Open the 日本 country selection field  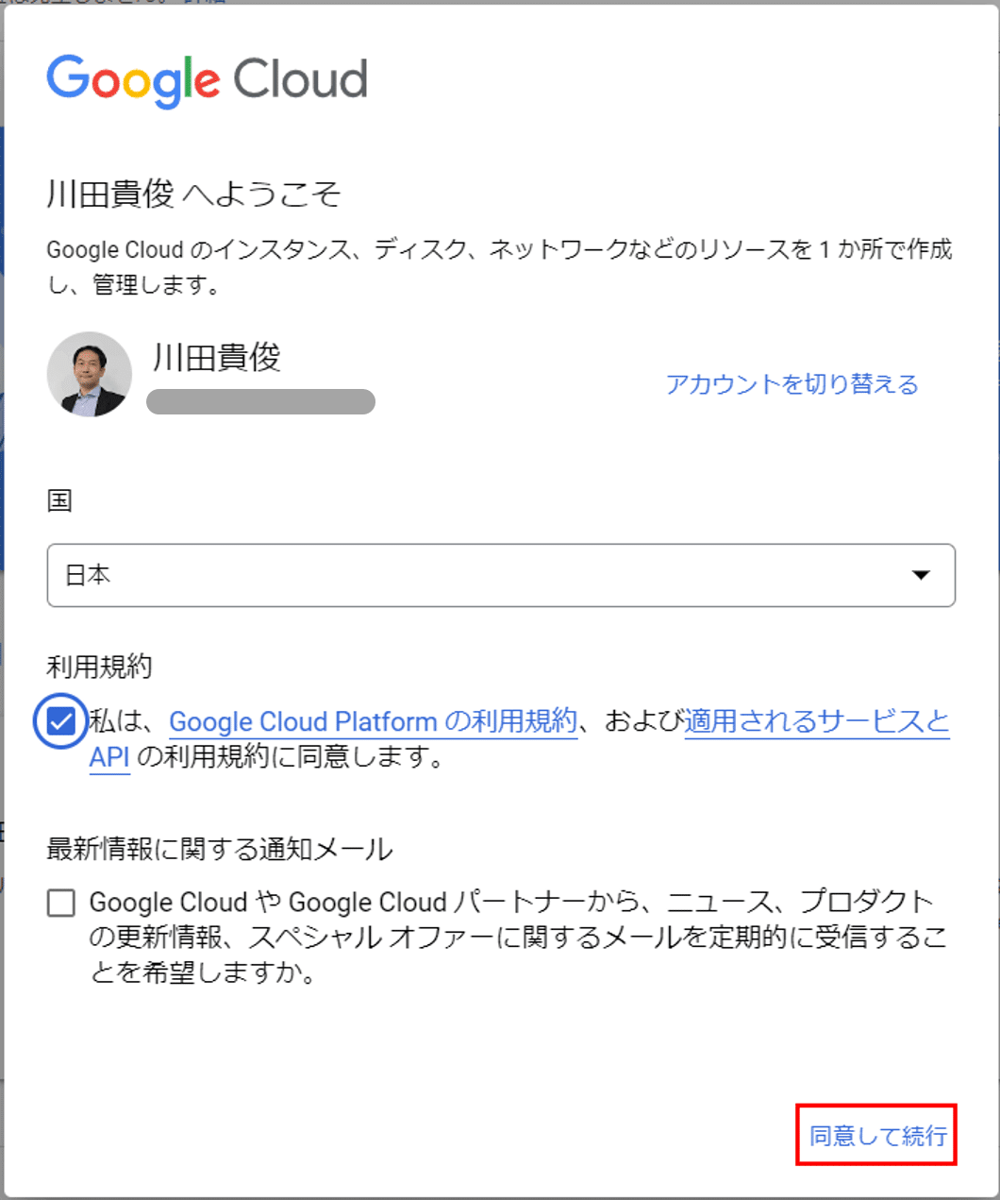(x=472, y=575)
